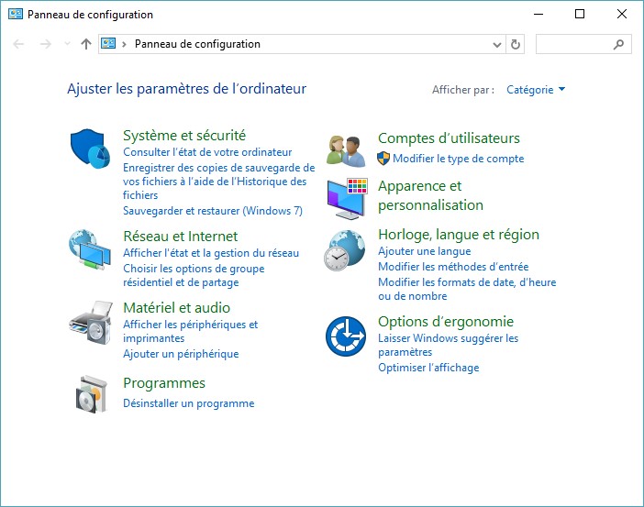Click the Apparence et personnalisation monitor icon
This screenshot has width=644, height=507.
[x=346, y=198]
